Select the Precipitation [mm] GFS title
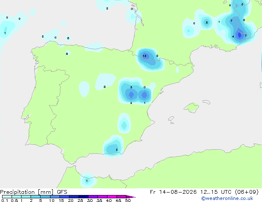This screenshot has width=262, height=202. (x=33, y=192)
